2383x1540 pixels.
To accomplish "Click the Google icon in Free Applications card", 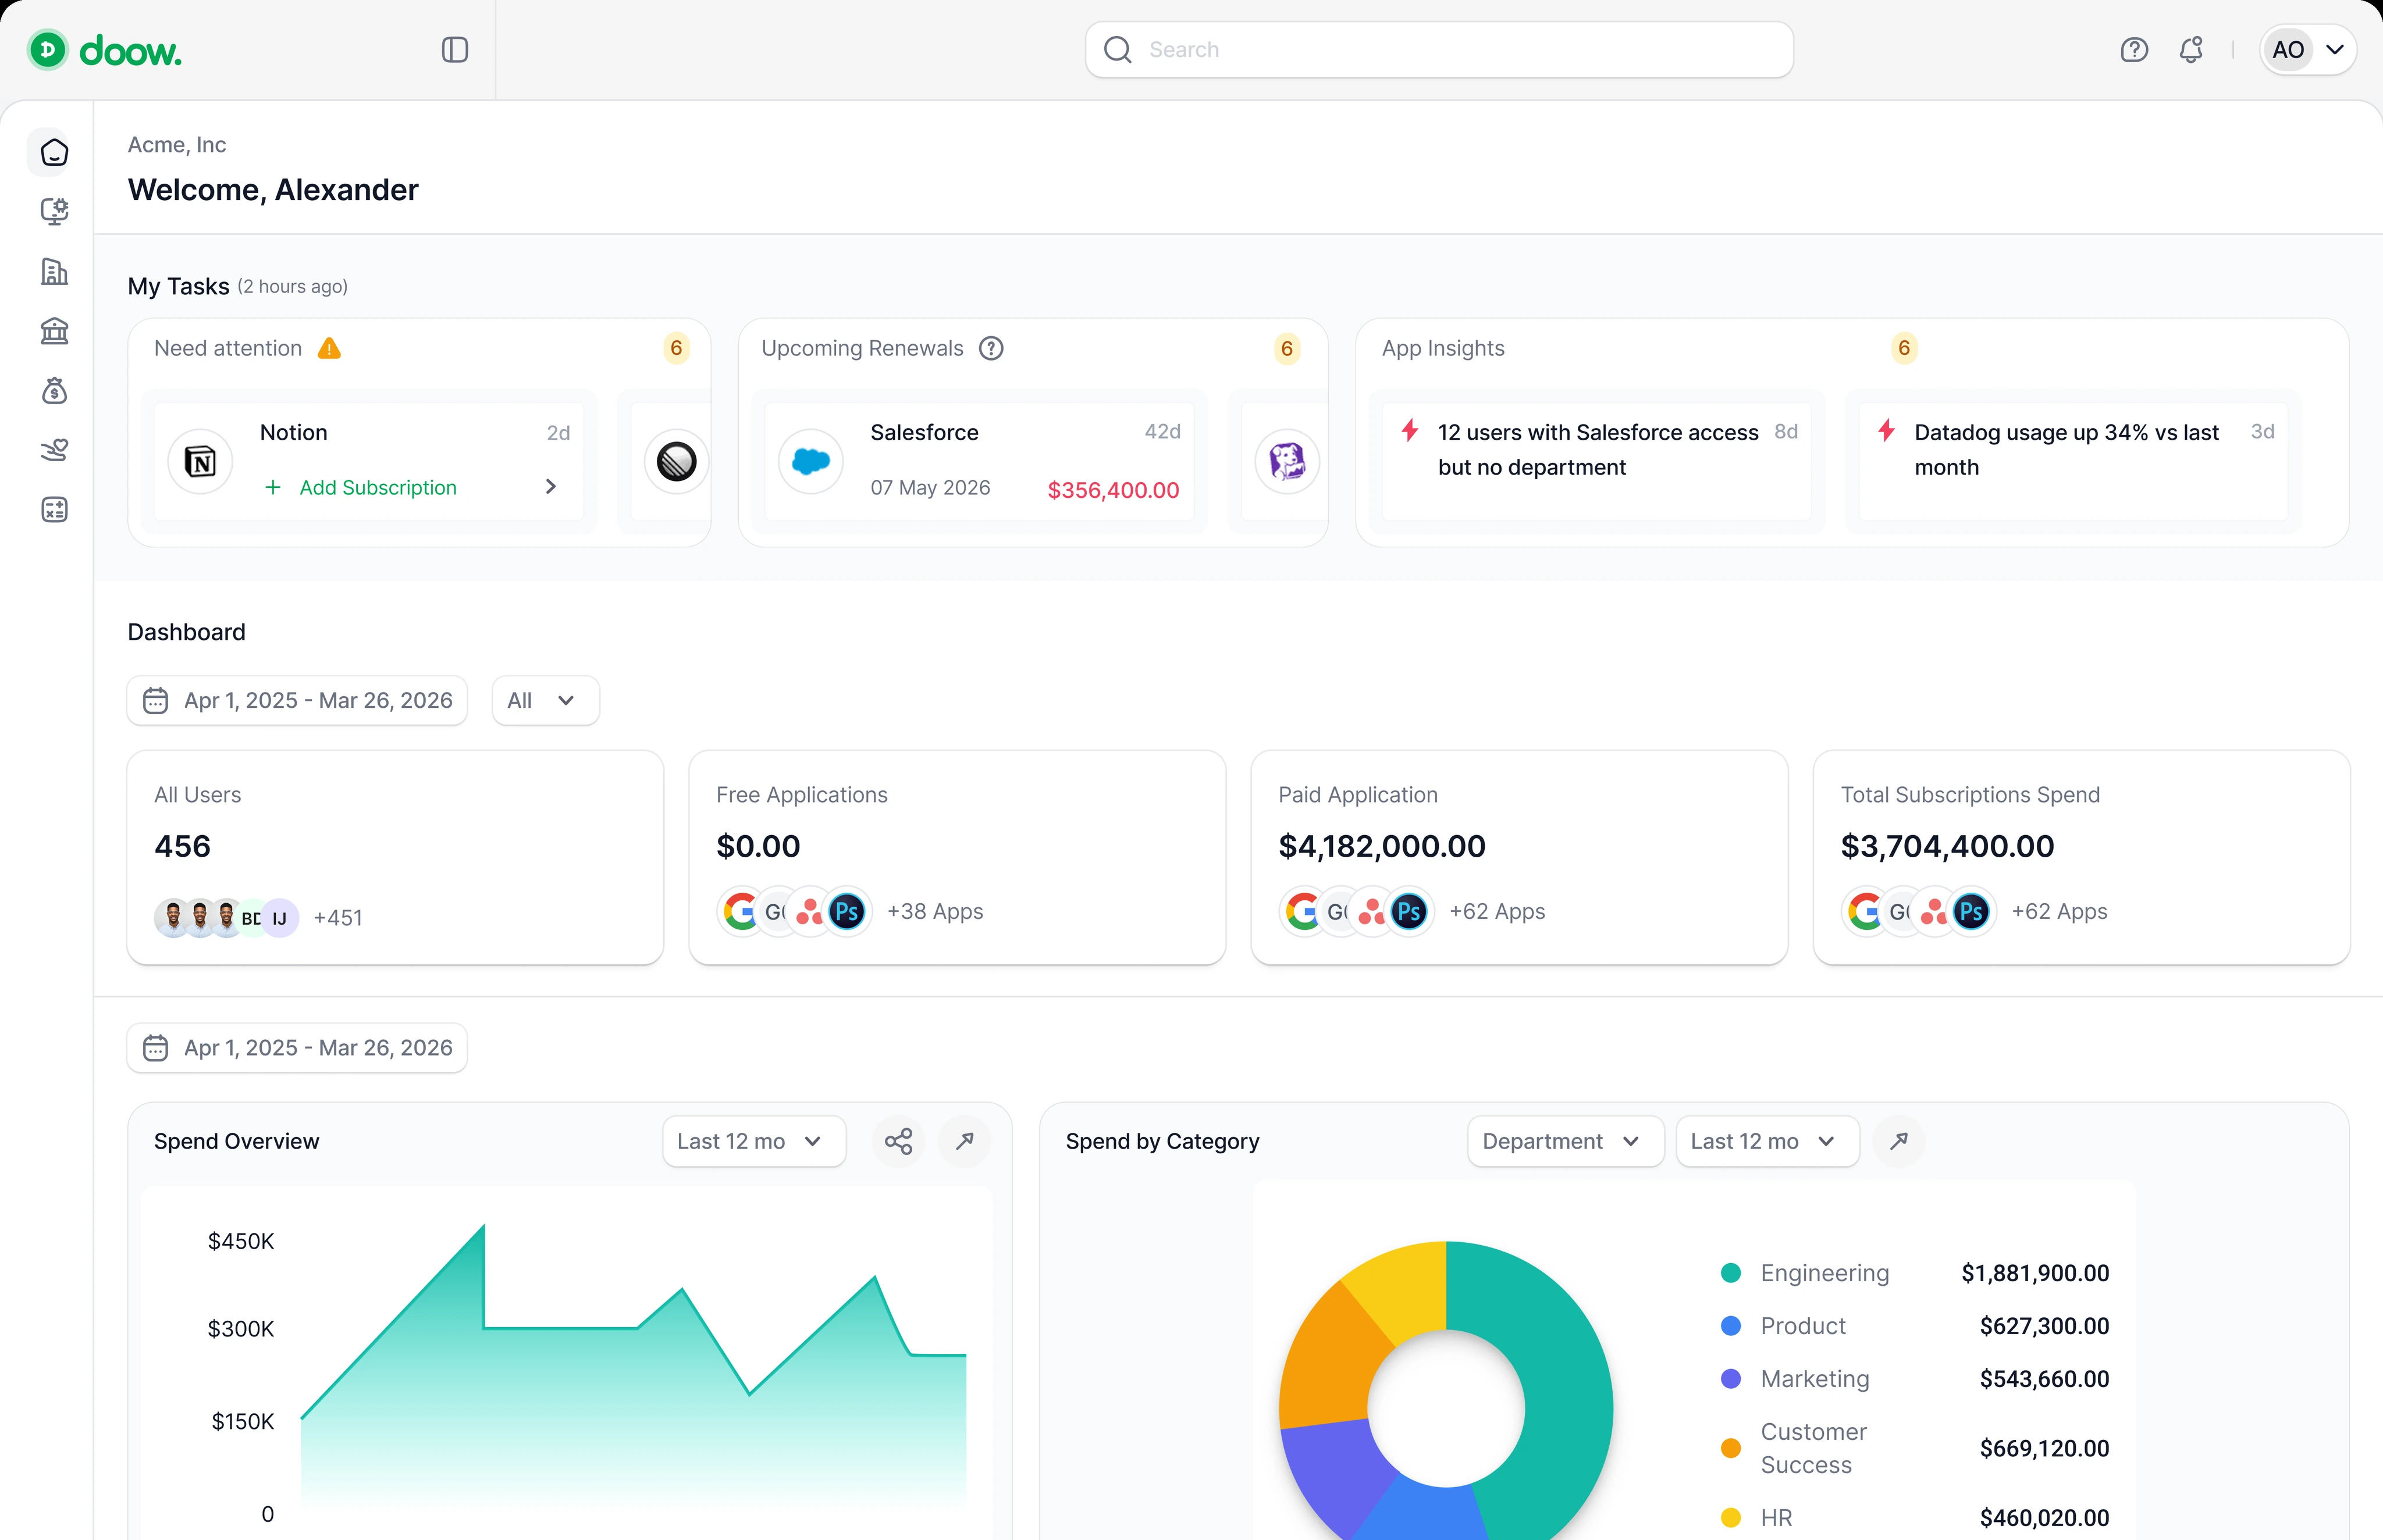I will point(741,911).
